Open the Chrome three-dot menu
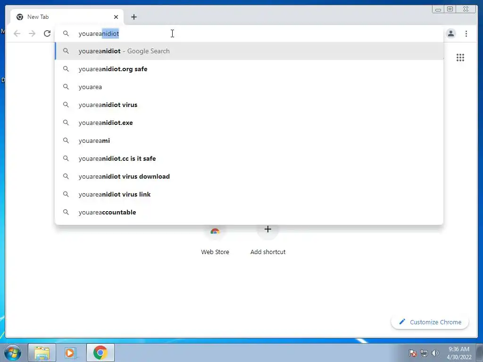The image size is (483, 362). [466, 33]
